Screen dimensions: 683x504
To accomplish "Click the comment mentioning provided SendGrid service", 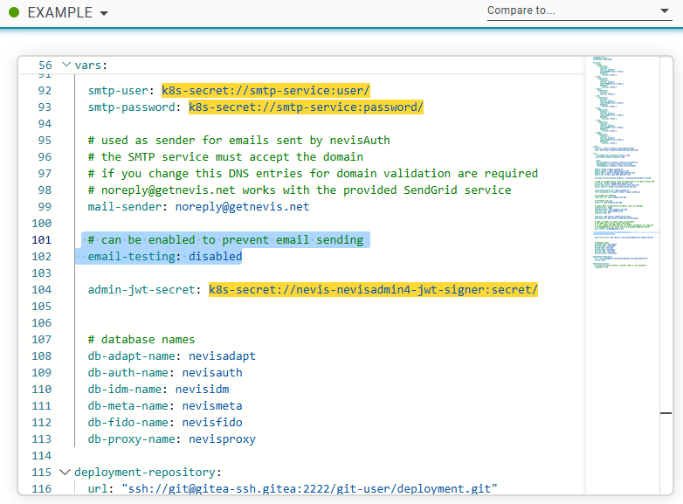I will tap(300, 190).
